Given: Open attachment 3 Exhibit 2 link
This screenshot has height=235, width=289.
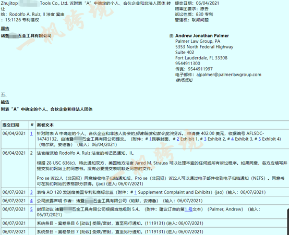Looking at the screenshot, I should pos(205,139).
